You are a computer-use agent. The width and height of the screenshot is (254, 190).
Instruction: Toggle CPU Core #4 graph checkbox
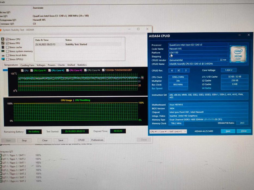(85, 70)
